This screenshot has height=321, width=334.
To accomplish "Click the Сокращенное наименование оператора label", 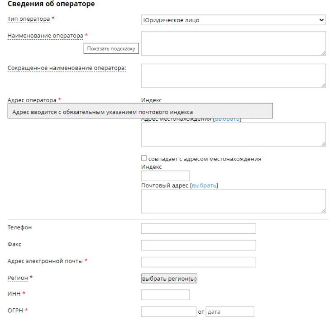I will [66, 68].
